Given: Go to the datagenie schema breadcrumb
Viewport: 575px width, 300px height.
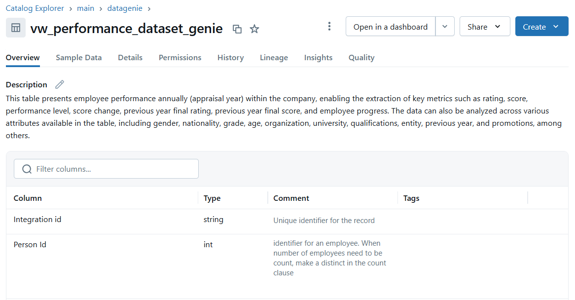Looking at the screenshot, I should [x=125, y=8].
